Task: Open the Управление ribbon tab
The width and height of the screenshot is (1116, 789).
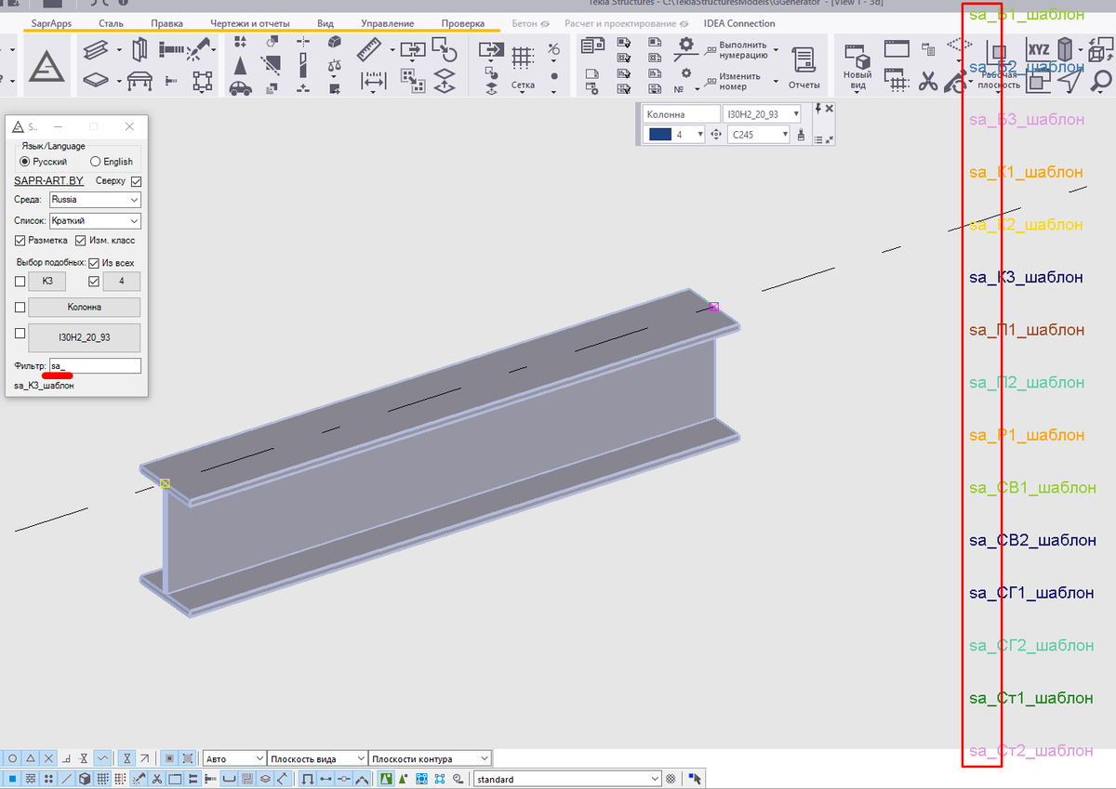Action: click(388, 23)
